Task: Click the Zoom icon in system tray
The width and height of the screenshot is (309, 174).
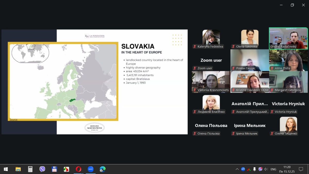Action: pos(243,169)
